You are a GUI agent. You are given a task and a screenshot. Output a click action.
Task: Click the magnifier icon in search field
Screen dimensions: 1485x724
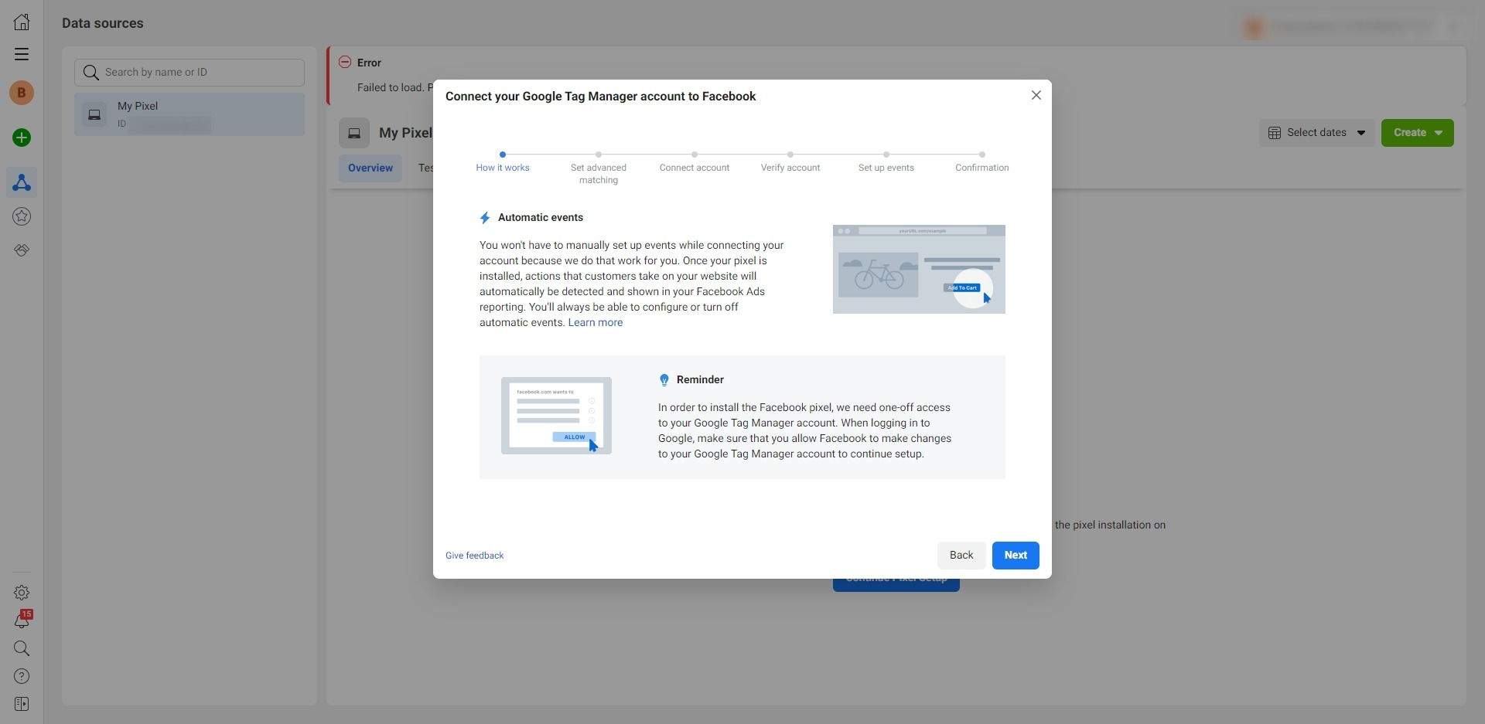pyautogui.click(x=91, y=73)
